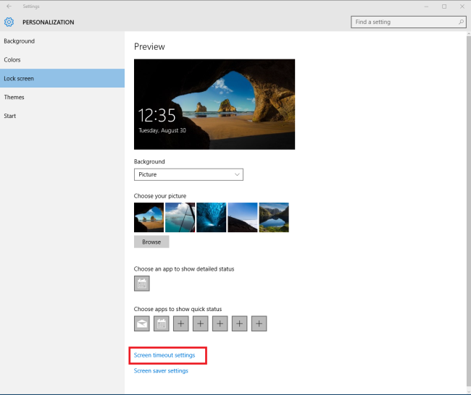Select the beach cave picture thumbnail

(149, 218)
